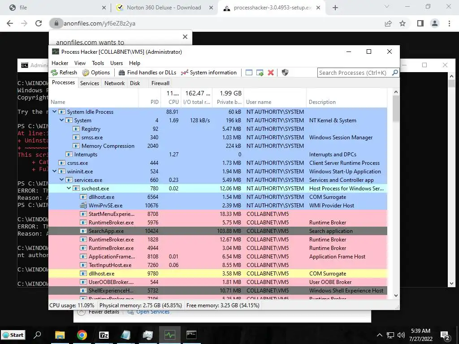Open a new Chrome tab

(x=335, y=8)
